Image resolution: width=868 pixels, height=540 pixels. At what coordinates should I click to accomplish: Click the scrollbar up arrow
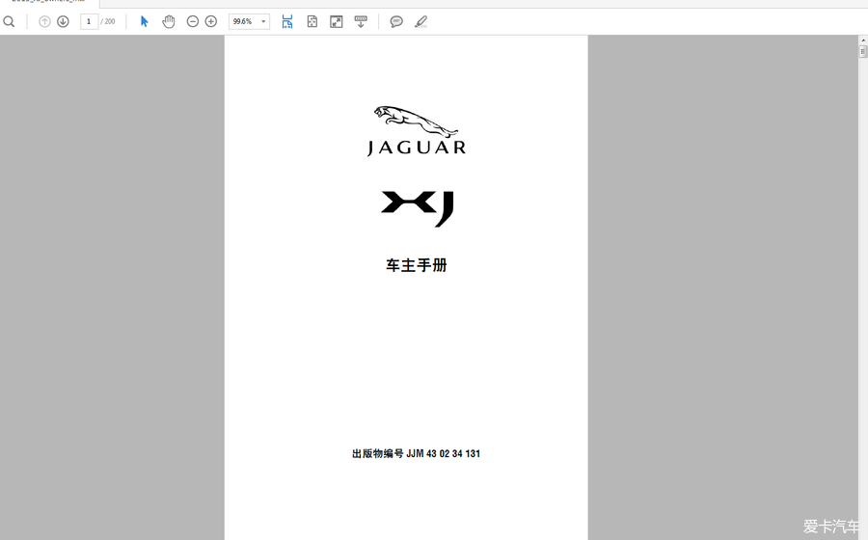863,40
